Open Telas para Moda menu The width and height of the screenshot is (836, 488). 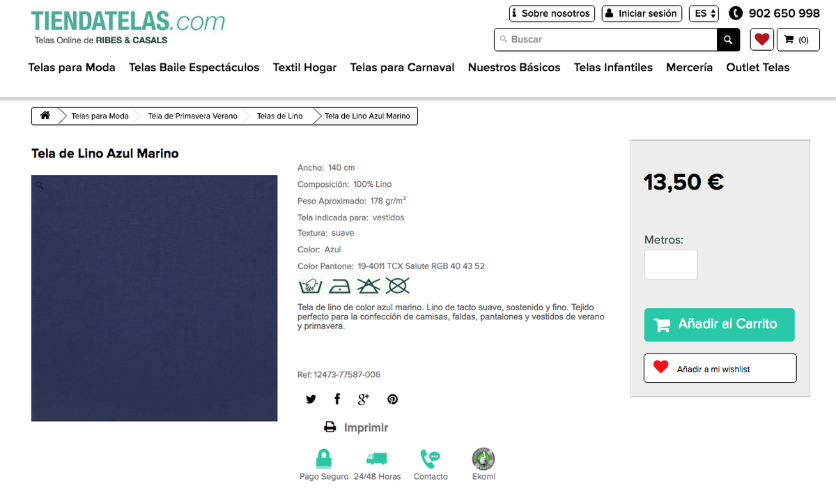tap(72, 68)
